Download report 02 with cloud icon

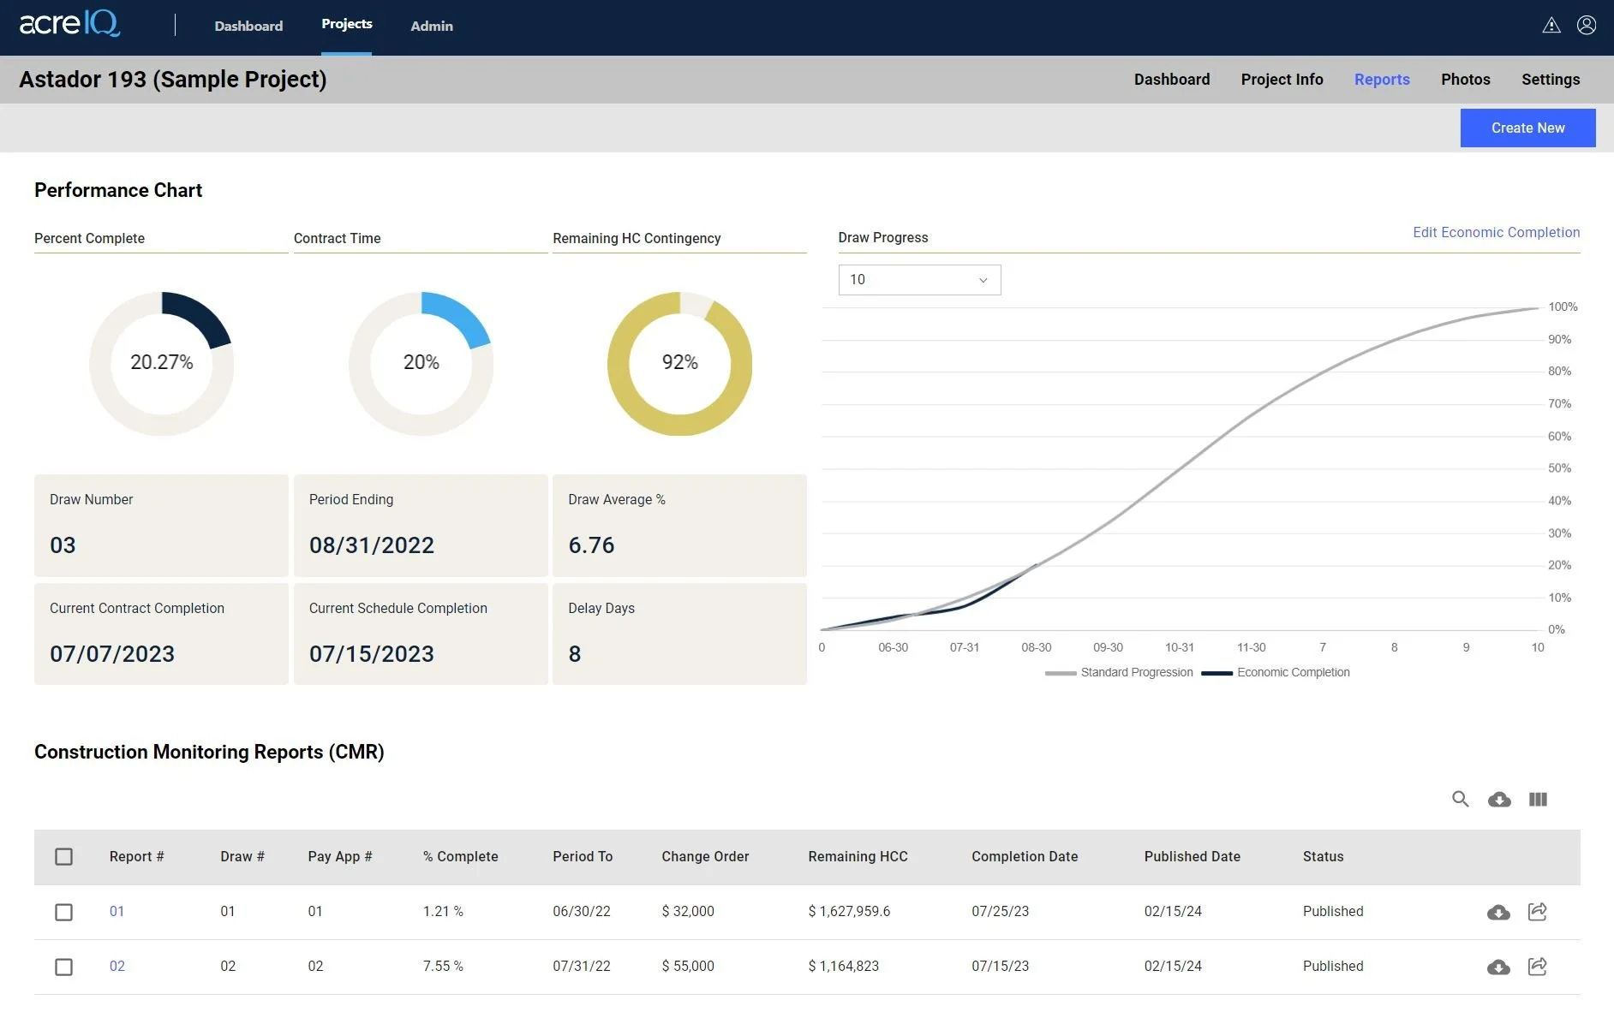point(1498,967)
